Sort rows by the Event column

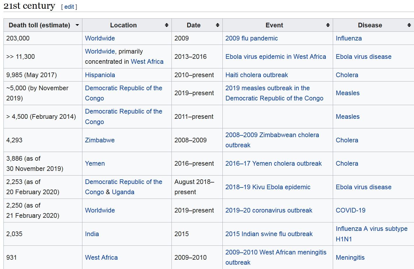[328, 25]
